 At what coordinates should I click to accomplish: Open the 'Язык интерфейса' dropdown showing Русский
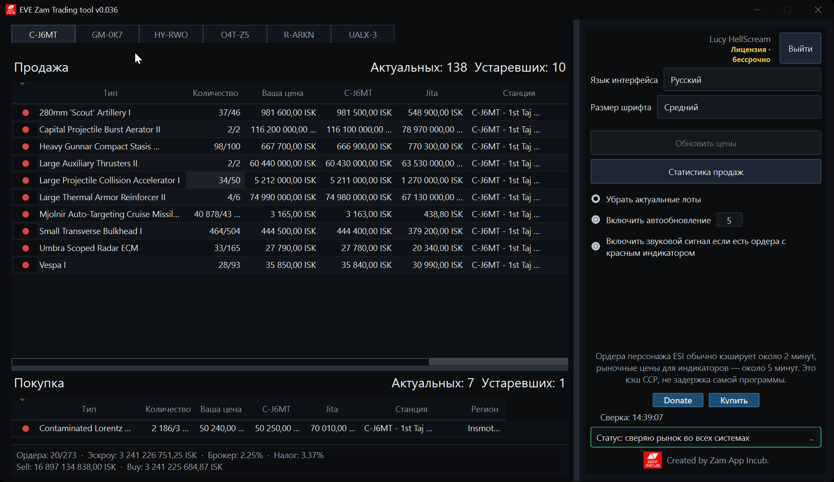coord(742,80)
